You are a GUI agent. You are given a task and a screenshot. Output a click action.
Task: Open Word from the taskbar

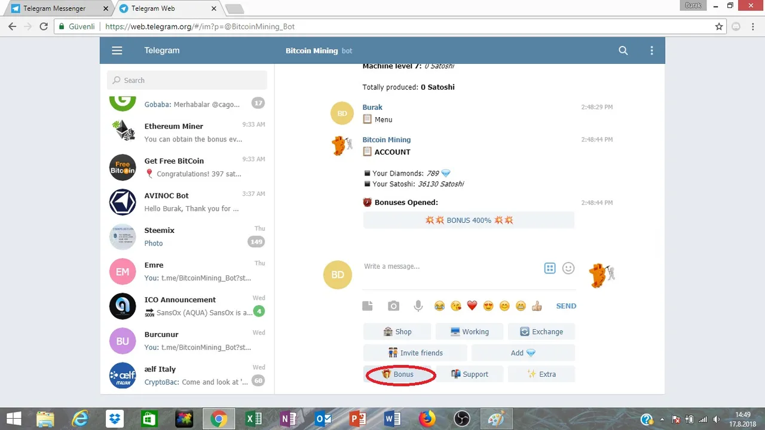point(393,419)
